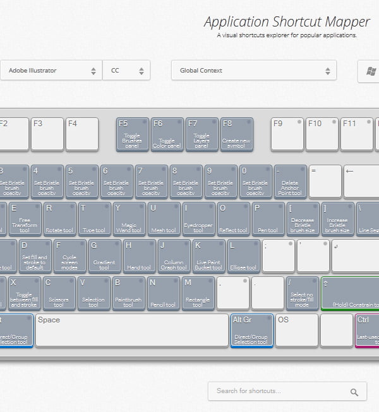Click the magnifier search icon
Image resolution: width=379 pixels, height=412 pixels.
pos(354,392)
